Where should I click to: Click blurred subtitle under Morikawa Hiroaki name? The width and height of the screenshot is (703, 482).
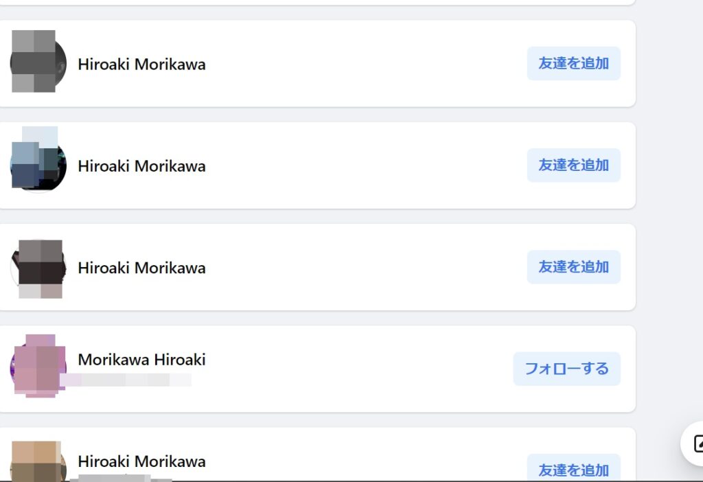(x=126, y=380)
